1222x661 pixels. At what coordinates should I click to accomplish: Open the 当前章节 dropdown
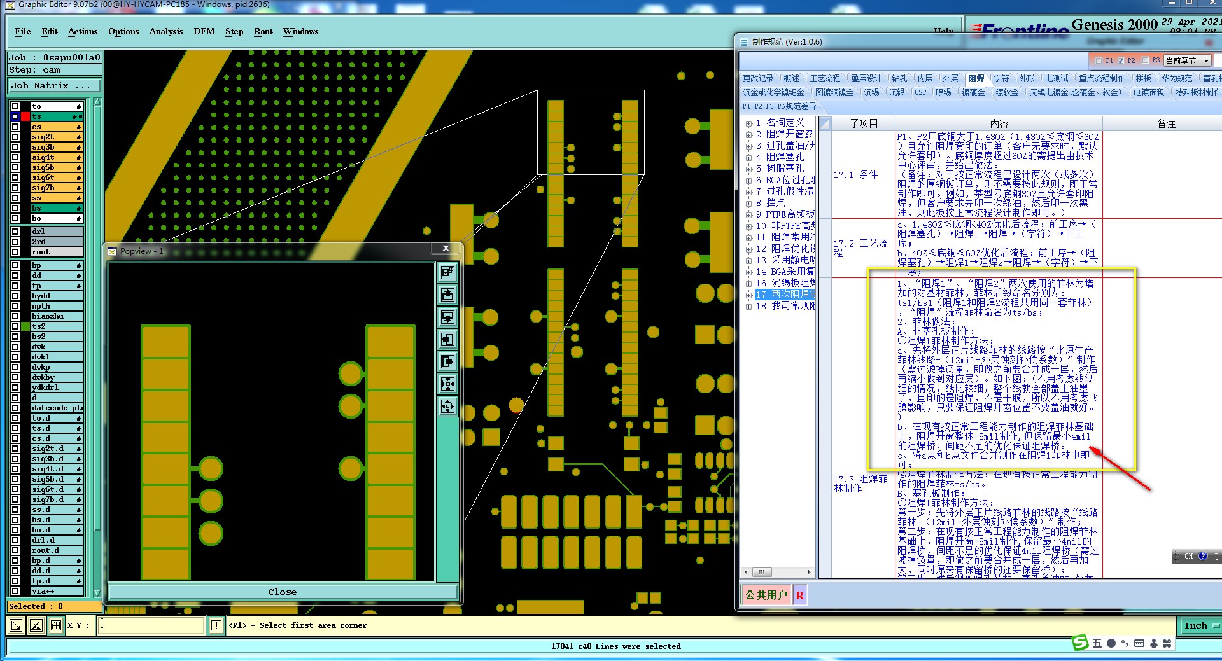click(1188, 61)
